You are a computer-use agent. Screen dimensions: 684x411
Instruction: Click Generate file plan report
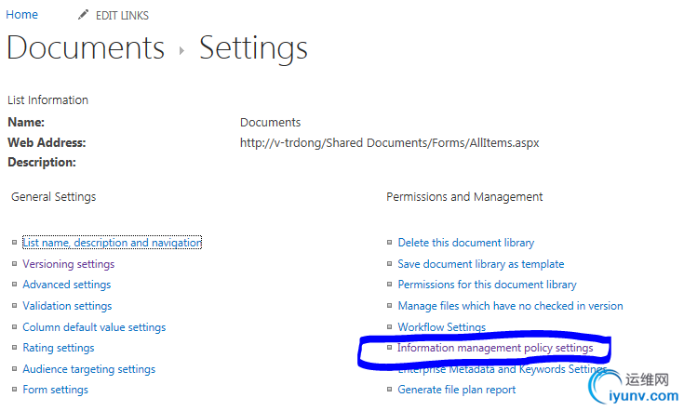coord(456,390)
